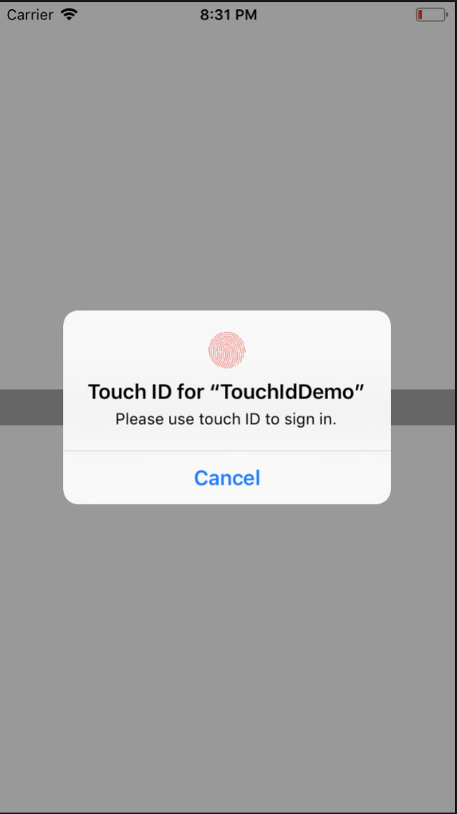
Task: Tap the red fingerprint Touch ID icon
Action: click(226, 350)
